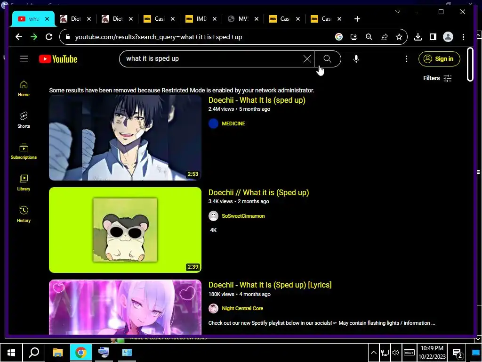This screenshot has width=482, height=362.
Task: Open Shorts in the sidebar
Action: (24, 120)
